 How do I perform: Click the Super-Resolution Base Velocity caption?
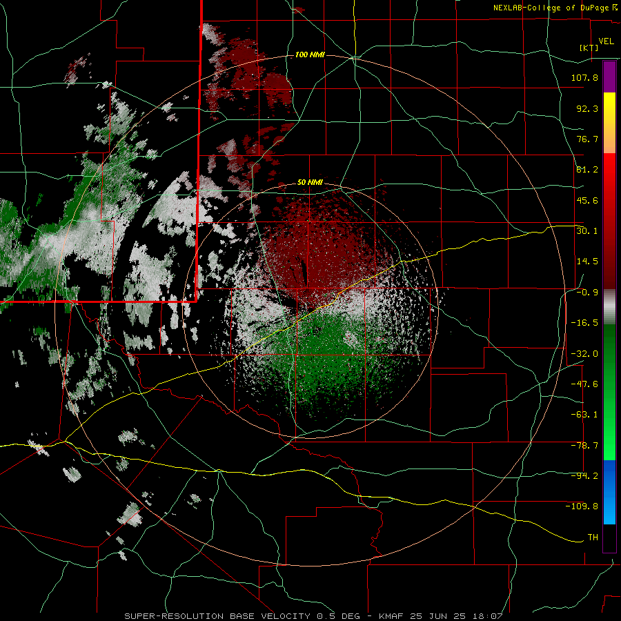click(314, 616)
